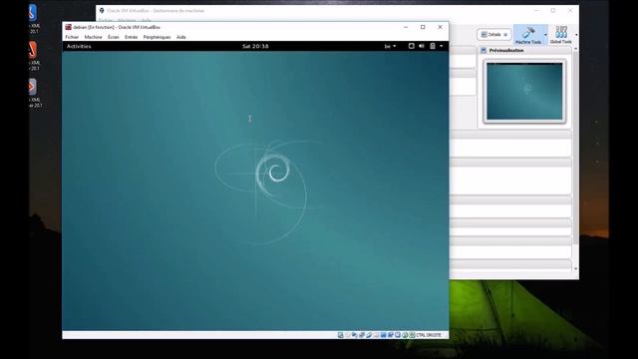The image size is (638, 359).
Task: Click the Manager scrollbar up arrow
Action: pyautogui.click(x=575, y=49)
